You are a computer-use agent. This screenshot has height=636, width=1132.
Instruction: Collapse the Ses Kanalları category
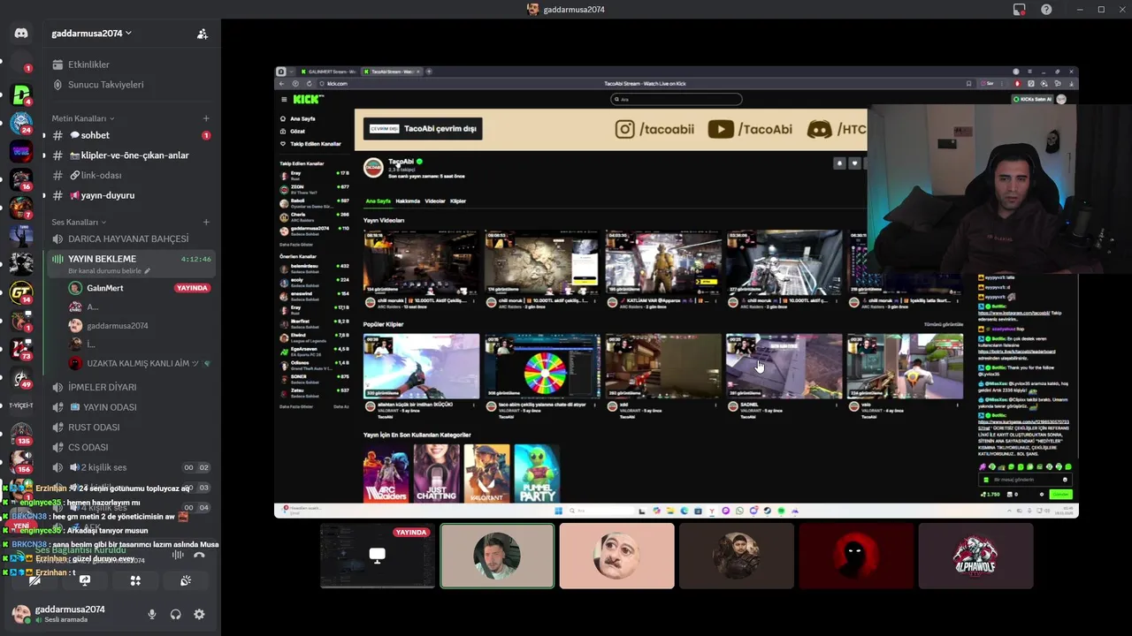79,222
